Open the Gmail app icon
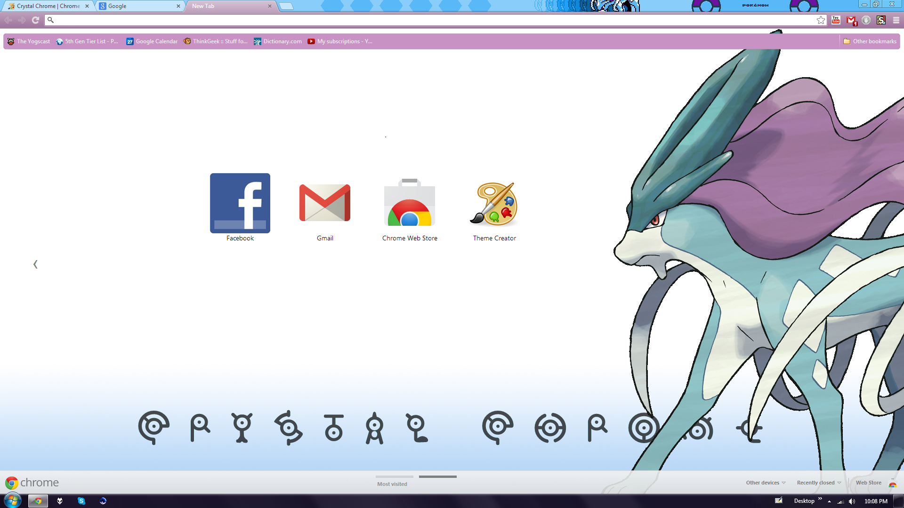Screen dimensions: 904x508 coord(325,203)
